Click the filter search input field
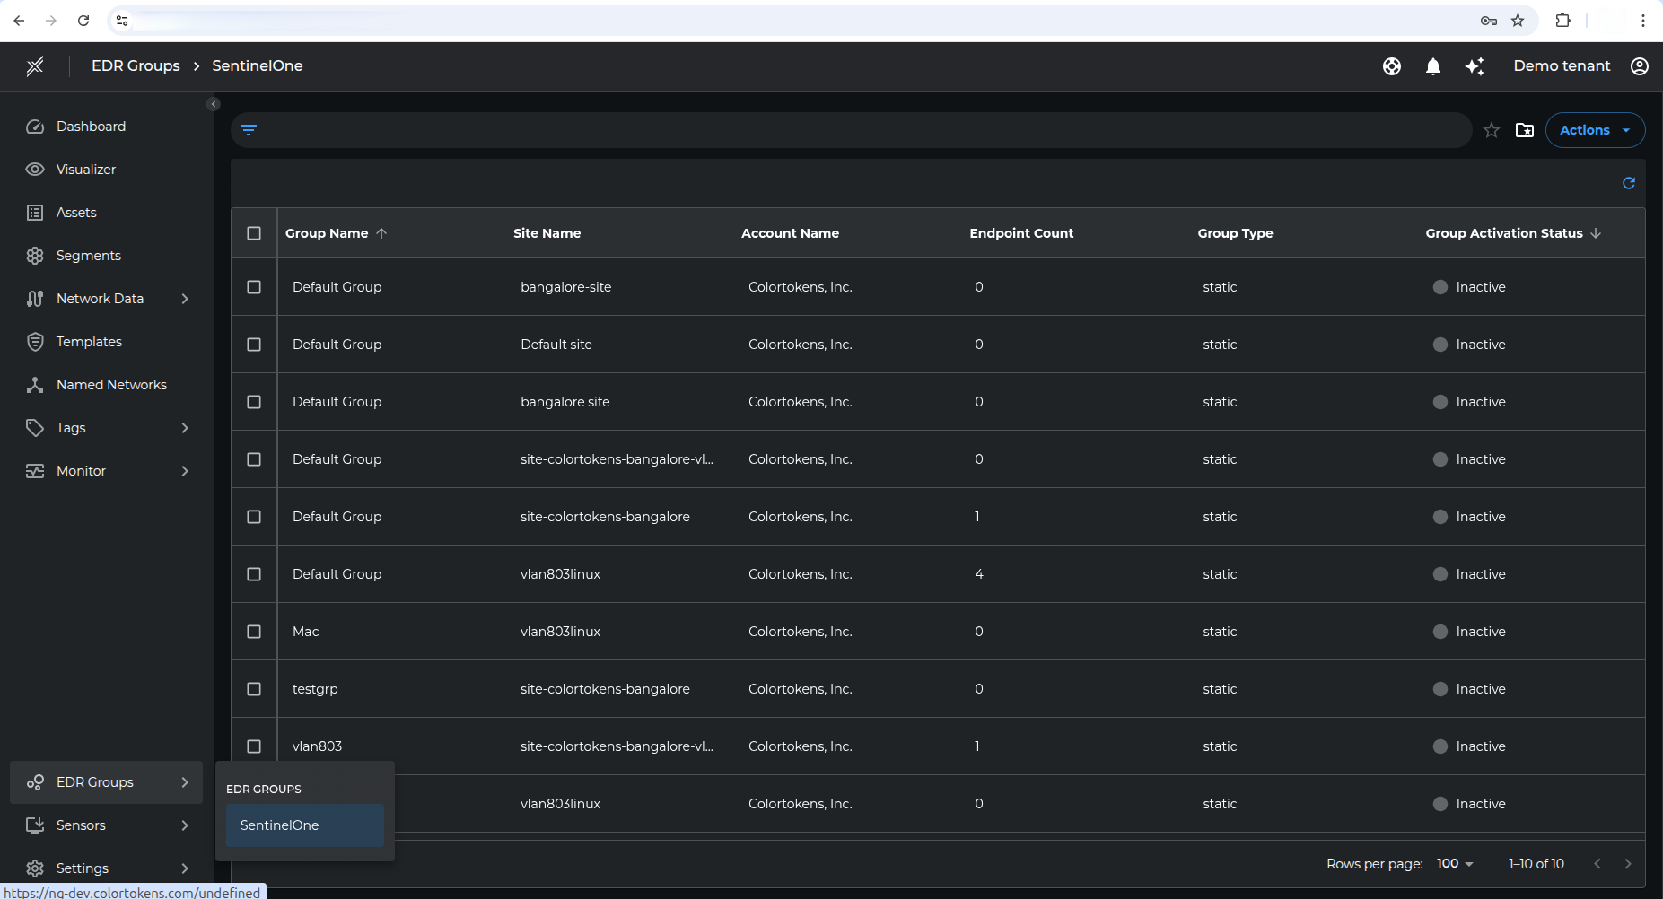The height and width of the screenshot is (899, 1663). tap(862, 130)
